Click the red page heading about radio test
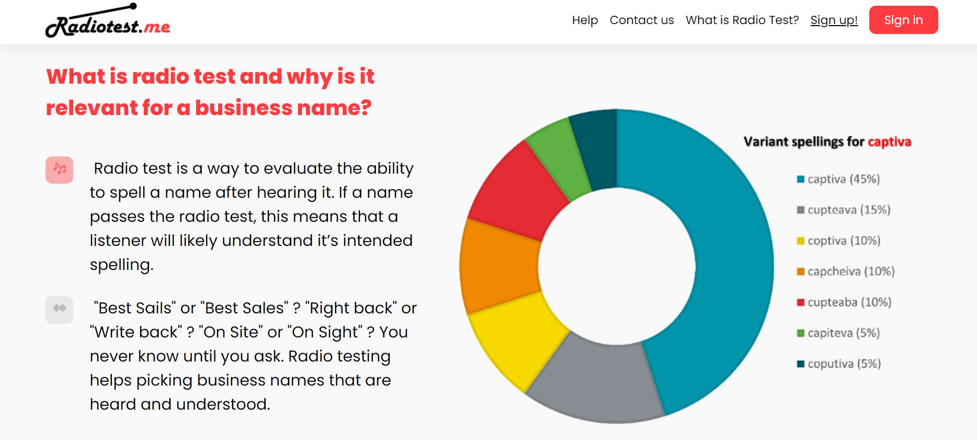The width and height of the screenshot is (977, 440). coord(210,92)
